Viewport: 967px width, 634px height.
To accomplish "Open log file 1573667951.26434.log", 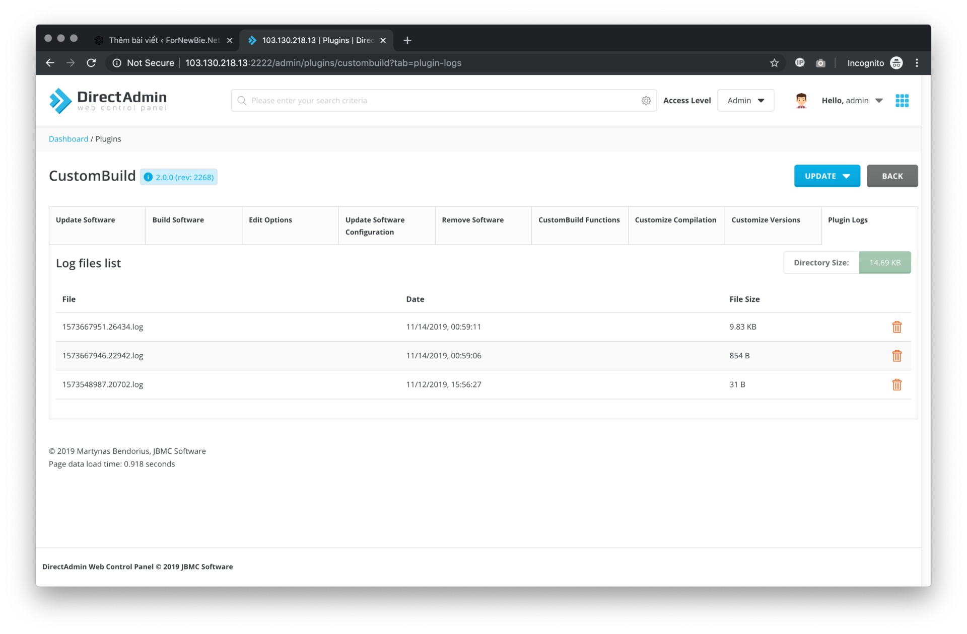I will coord(103,327).
